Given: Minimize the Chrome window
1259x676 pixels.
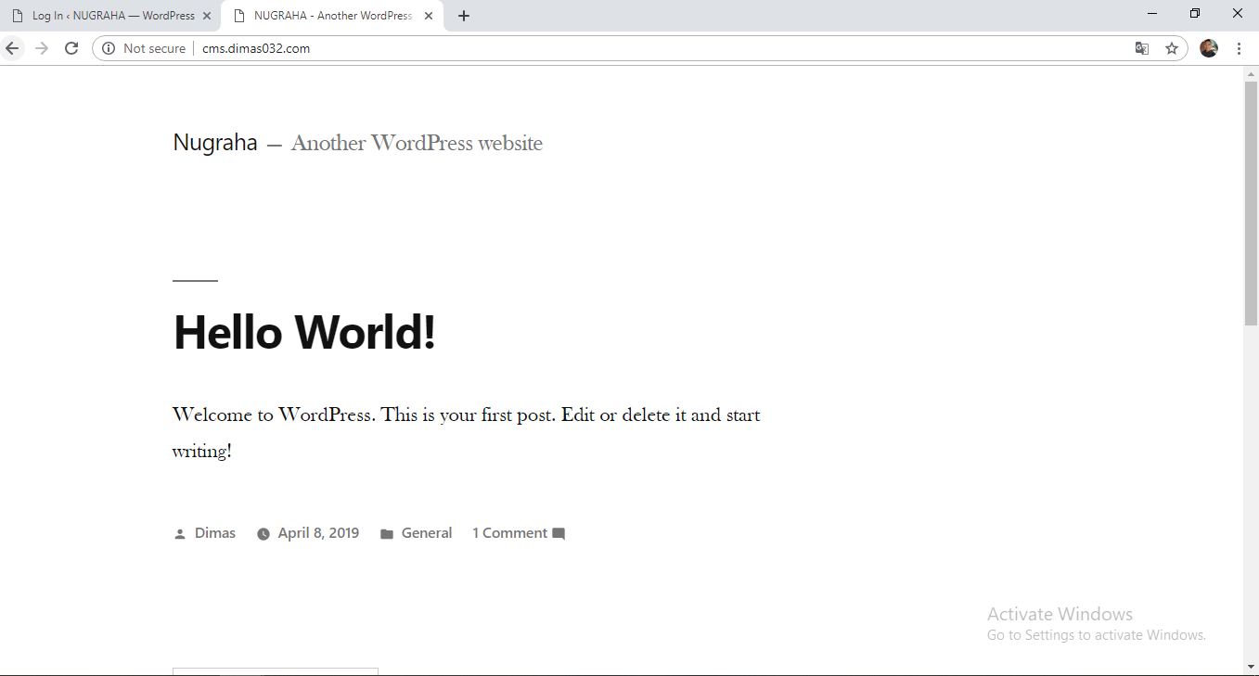Looking at the screenshot, I should tap(1152, 14).
